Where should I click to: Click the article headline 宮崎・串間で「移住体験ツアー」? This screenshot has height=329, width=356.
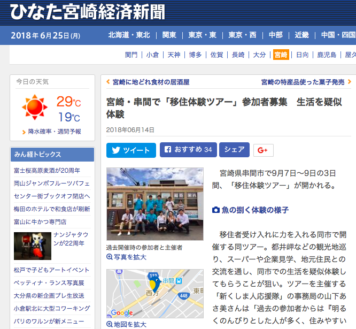pyautogui.click(x=224, y=108)
